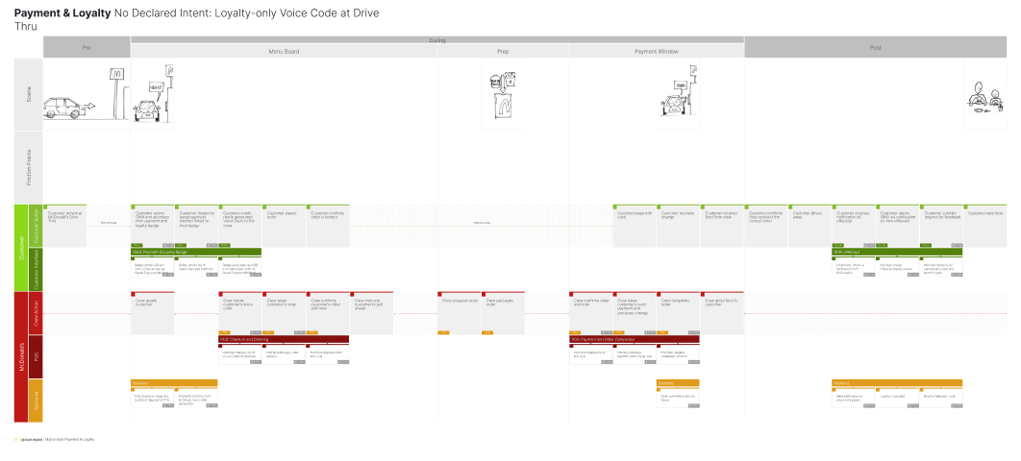Click 'Customer submits request for feedback' card

click(x=941, y=226)
